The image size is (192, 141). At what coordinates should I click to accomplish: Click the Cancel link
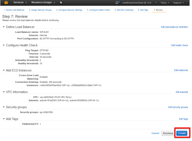pos(155,133)
